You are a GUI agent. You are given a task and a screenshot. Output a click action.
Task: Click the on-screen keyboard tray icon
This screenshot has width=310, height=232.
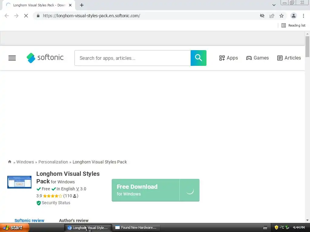[x=265, y=228]
